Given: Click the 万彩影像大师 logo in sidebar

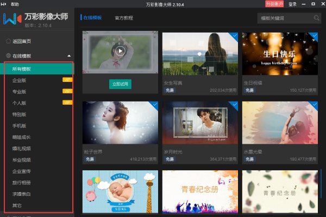Looking at the screenshot, I should tap(11, 20).
